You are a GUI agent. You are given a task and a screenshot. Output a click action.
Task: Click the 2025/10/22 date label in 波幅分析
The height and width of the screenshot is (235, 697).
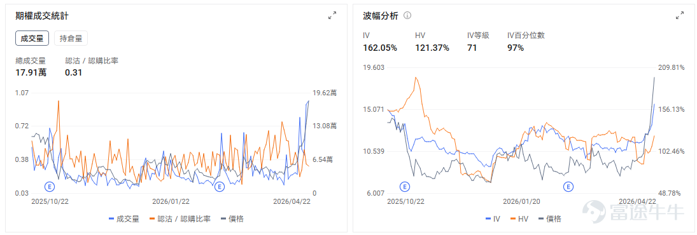(x=406, y=201)
